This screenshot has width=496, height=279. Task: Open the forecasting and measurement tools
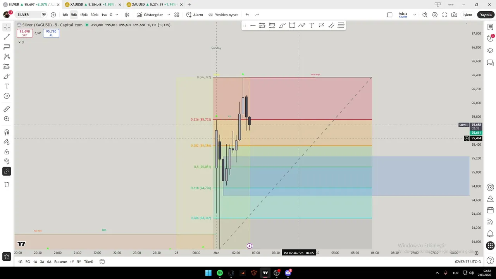7,67
